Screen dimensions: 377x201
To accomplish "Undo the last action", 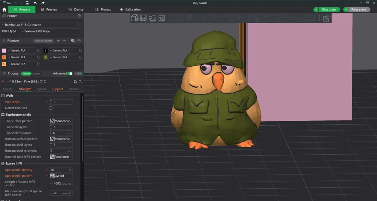I will point(35,3).
